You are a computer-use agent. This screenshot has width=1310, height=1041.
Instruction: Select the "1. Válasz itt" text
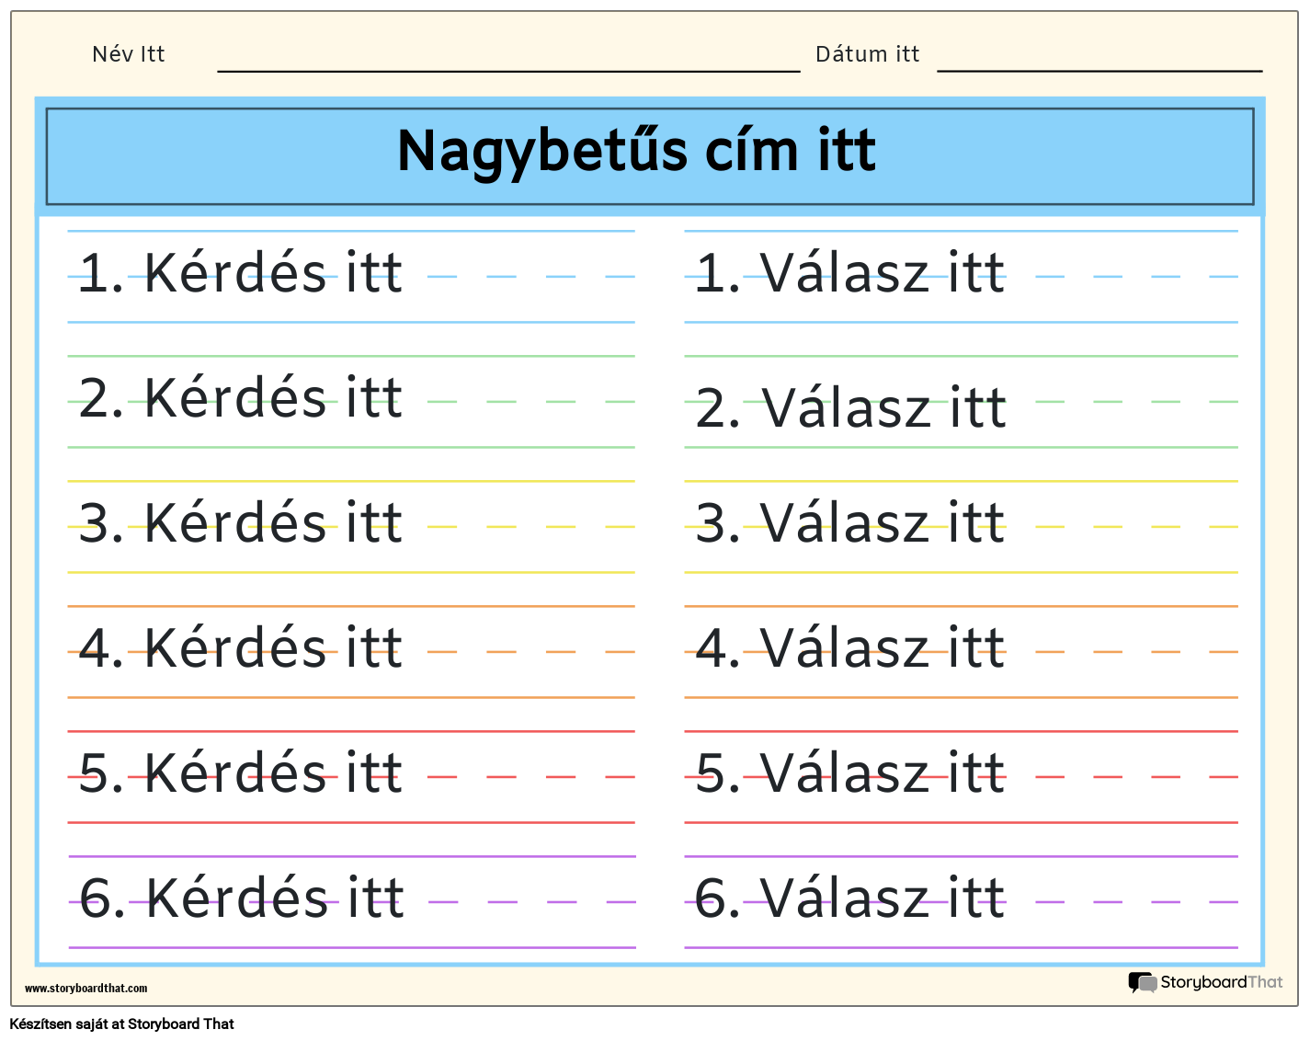point(849,273)
